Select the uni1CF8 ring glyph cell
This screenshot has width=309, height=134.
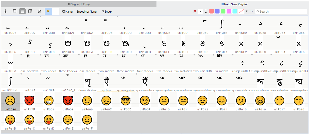point(30,82)
